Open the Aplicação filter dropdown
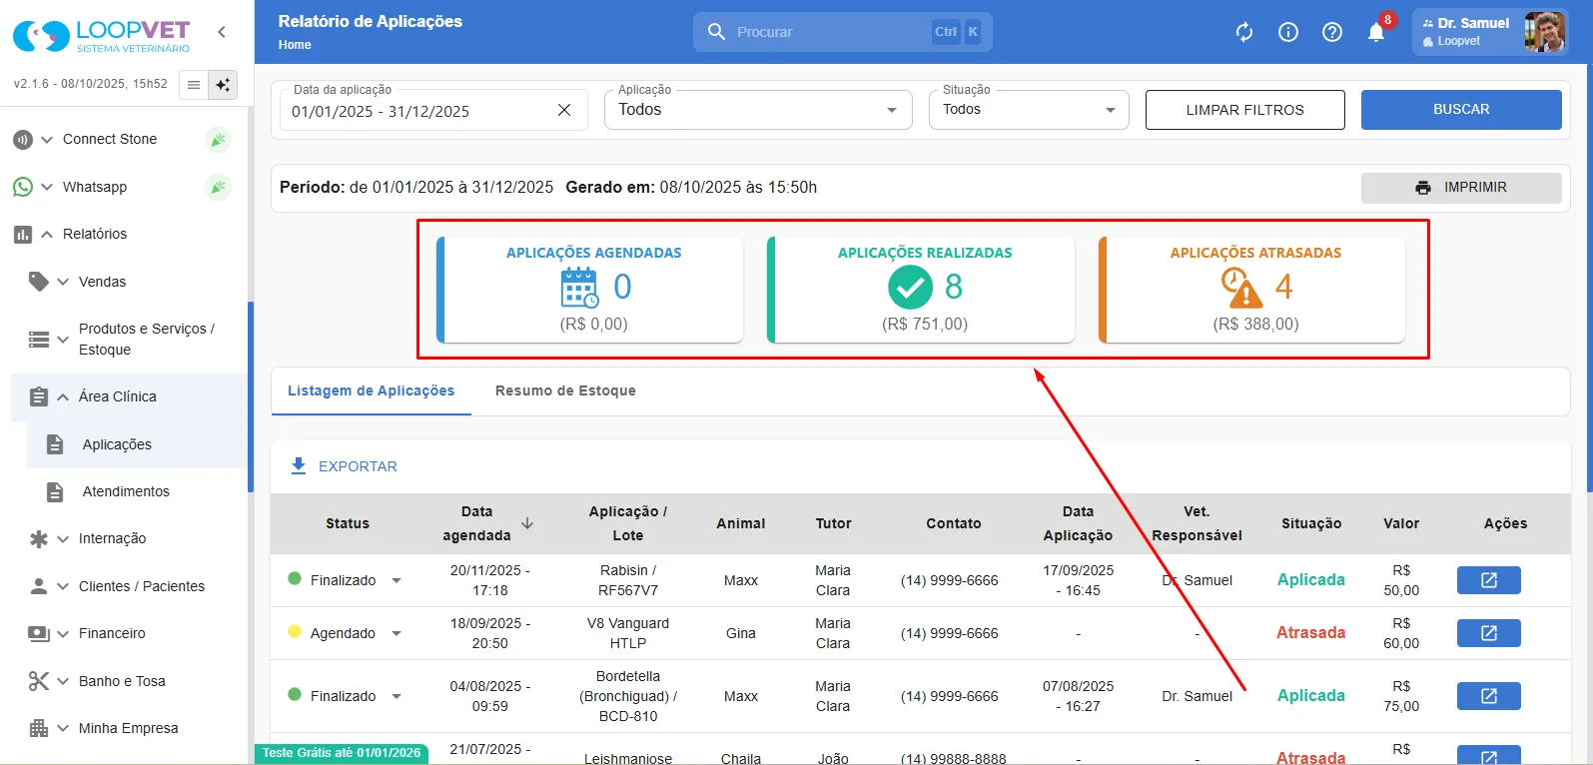Image resolution: width=1593 pixels, height=765 pixels. (758, 110)
